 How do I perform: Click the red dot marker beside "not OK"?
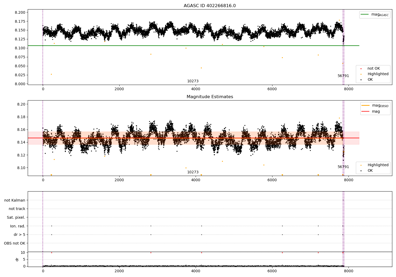(x=361, y=69)
